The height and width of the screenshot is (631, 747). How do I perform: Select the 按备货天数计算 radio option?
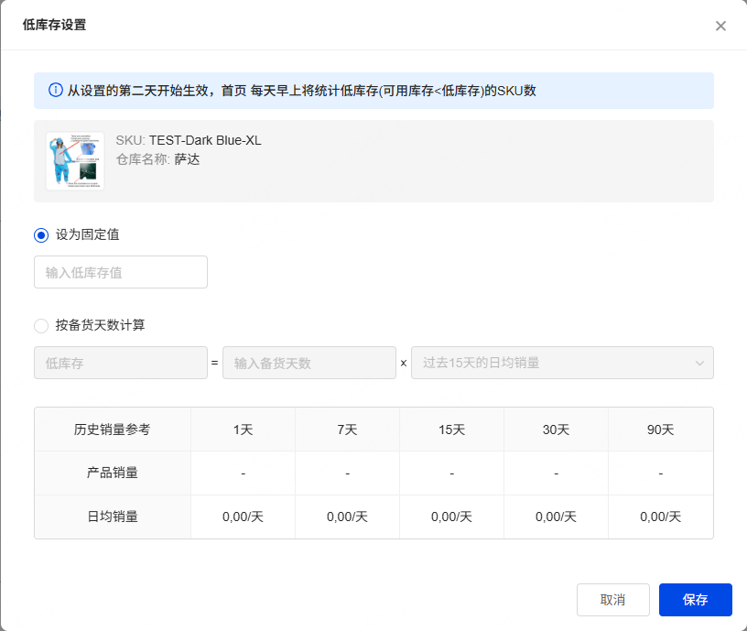point(41,325)
